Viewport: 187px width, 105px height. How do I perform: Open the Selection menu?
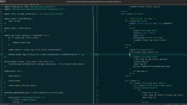pyautogui.click(x=7, y=5)
